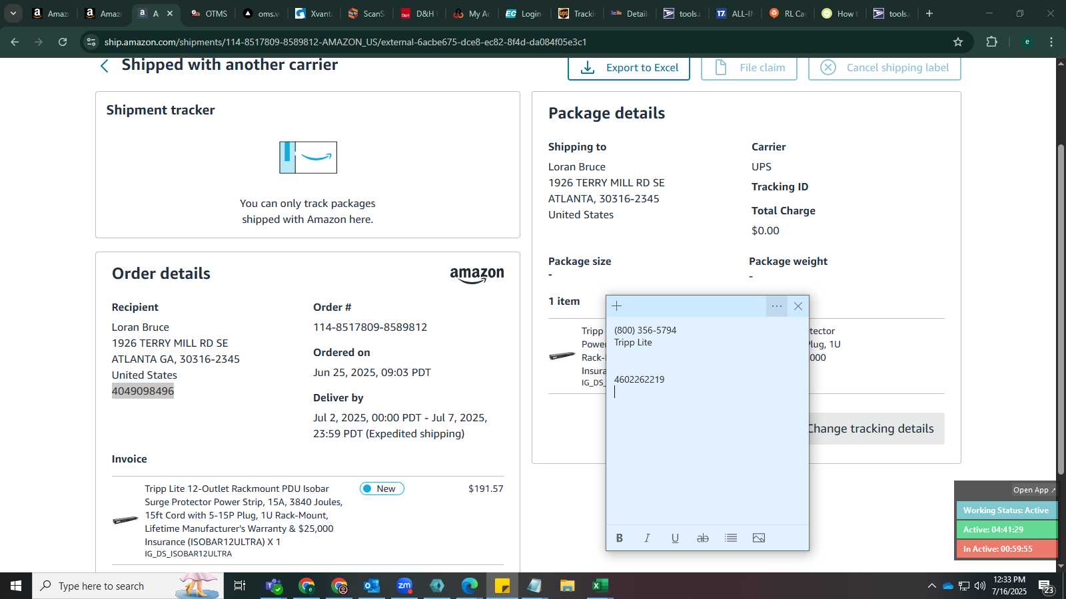Screen dimensions: 1066x599
Task: Toggle strikethrough in sticky note
Action: tap(703, 538)
